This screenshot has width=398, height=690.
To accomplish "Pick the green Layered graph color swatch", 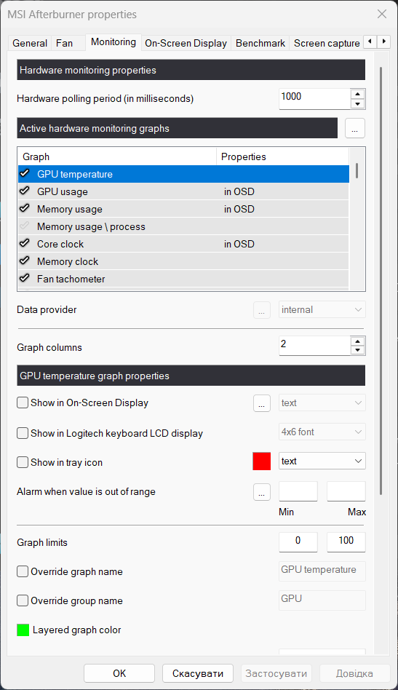I will point(23,630).
